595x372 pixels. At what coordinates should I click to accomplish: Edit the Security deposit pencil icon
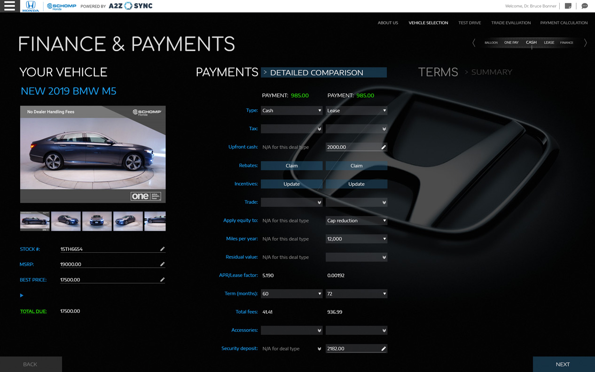[384, 349]
